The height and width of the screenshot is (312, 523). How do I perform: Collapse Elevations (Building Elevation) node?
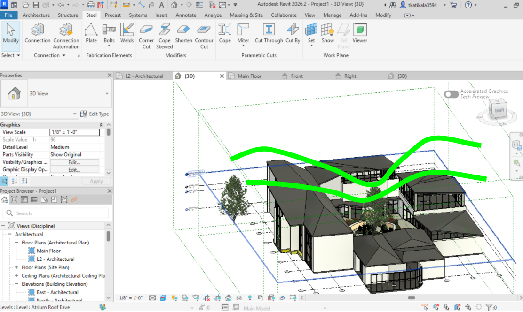coord(16,284)
